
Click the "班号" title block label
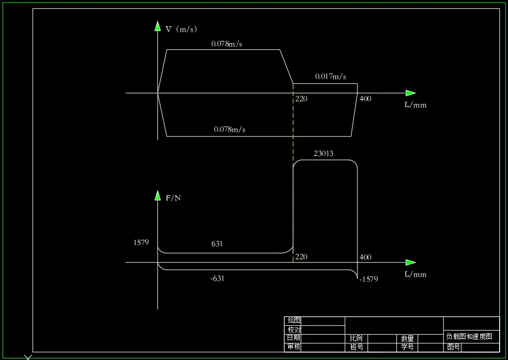356,347
